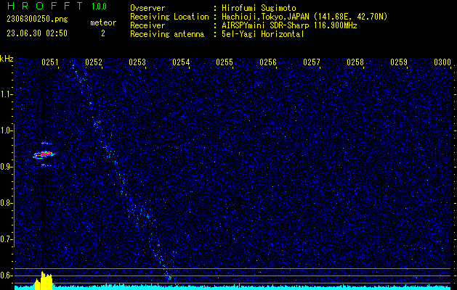Screen dimensions: 457x290
Task: Click the 1.0 frequency axis label
Action: [x=7, y=130]
